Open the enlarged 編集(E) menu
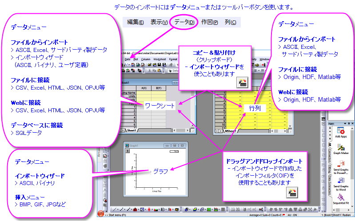Image resolution: width=355 pixels, height=221 pixels. point(135,22)
